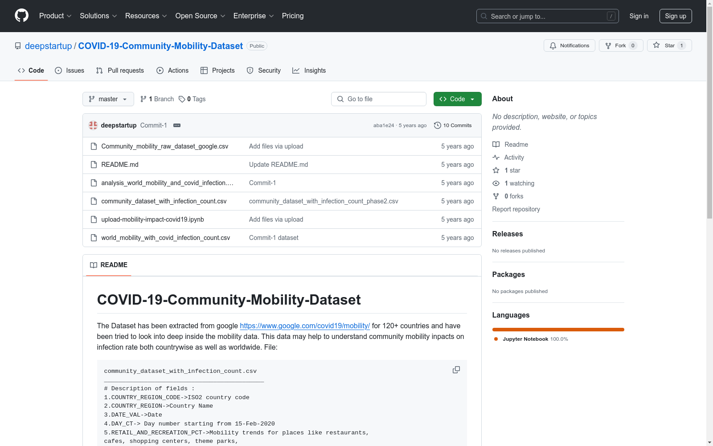Click the Releases heading link
The width and height of the screenshot is (713, 446).
coord(508,234)
